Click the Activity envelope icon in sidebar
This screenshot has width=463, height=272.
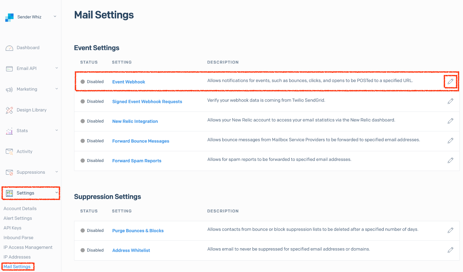[10, 152]
